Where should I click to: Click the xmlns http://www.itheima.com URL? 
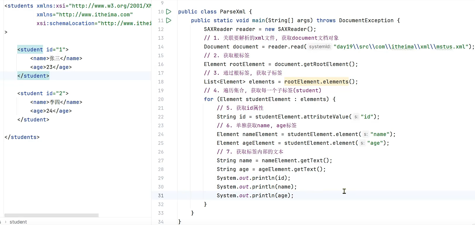pyautogui.click(x=94, y=15)
